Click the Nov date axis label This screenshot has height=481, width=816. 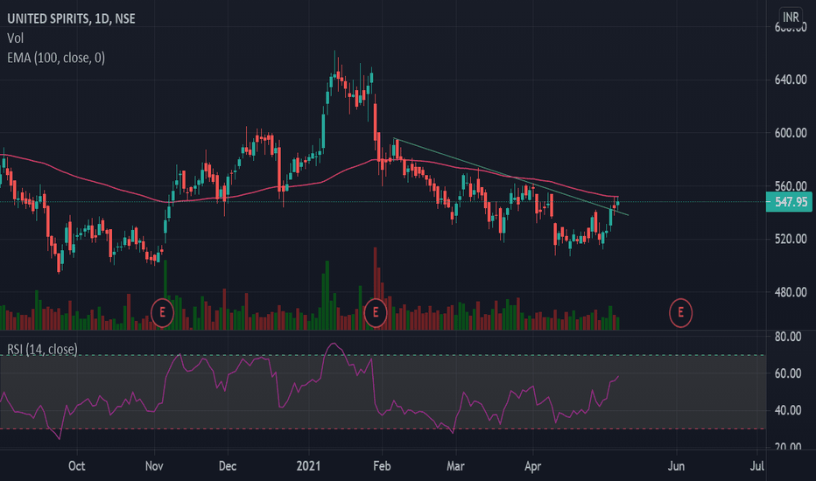(x=154, y=465)
